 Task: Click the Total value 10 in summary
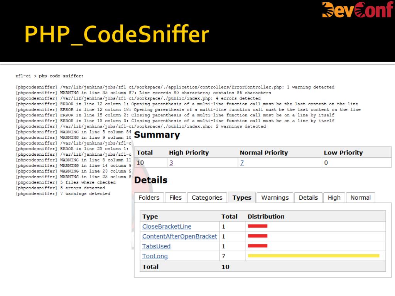[140, 163]
